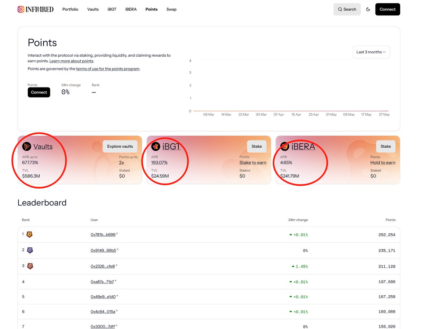Click the Rank column header

coord(26,220)
